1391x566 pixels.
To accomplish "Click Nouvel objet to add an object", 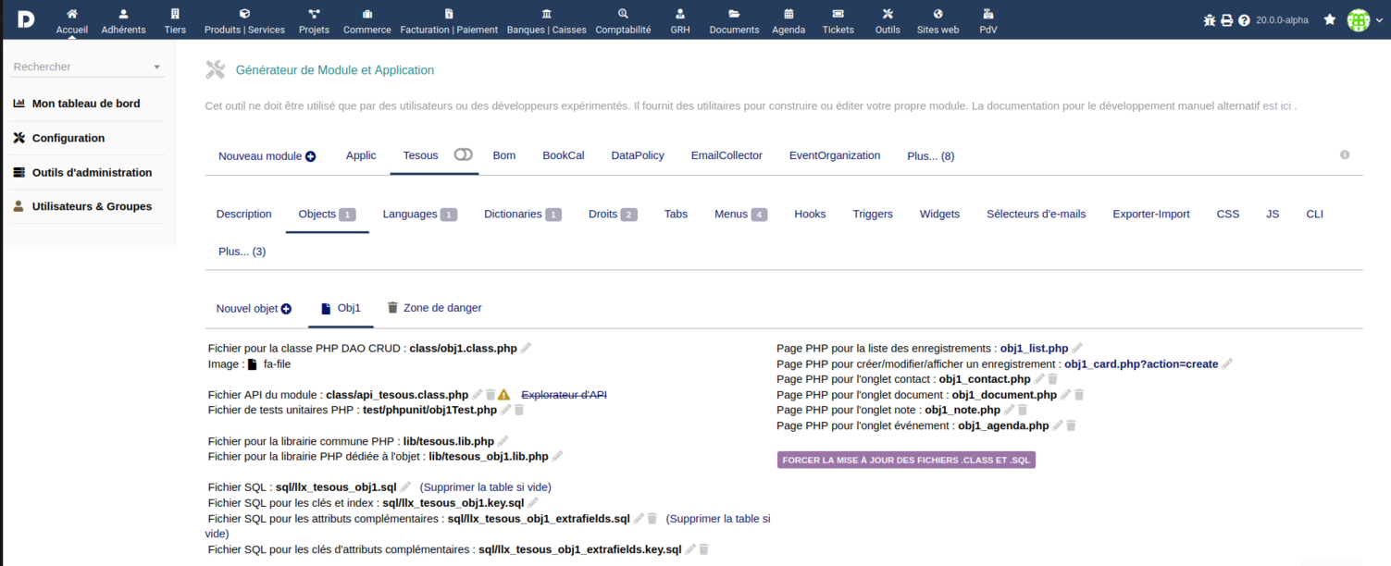I will (x=254, y=309).
